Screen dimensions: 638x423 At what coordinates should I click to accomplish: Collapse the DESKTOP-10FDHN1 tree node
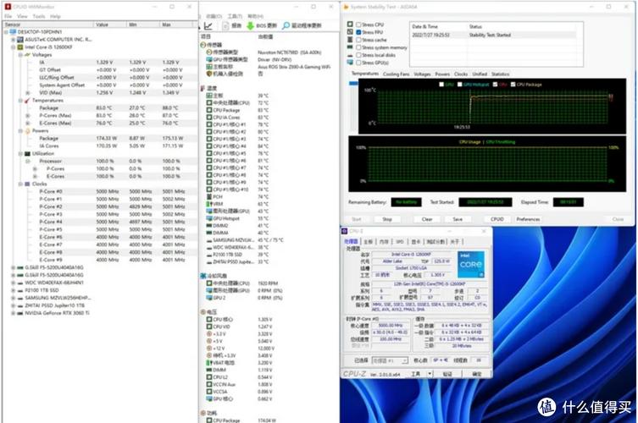[x=6, y=31]
